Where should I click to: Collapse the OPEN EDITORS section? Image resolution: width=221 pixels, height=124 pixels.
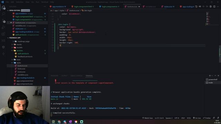pos(8,11)
